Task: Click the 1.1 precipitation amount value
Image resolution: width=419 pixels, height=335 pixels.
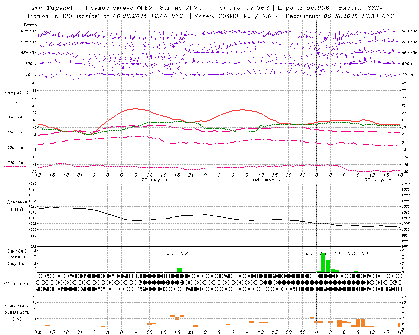Action: (x=337, y=253)
